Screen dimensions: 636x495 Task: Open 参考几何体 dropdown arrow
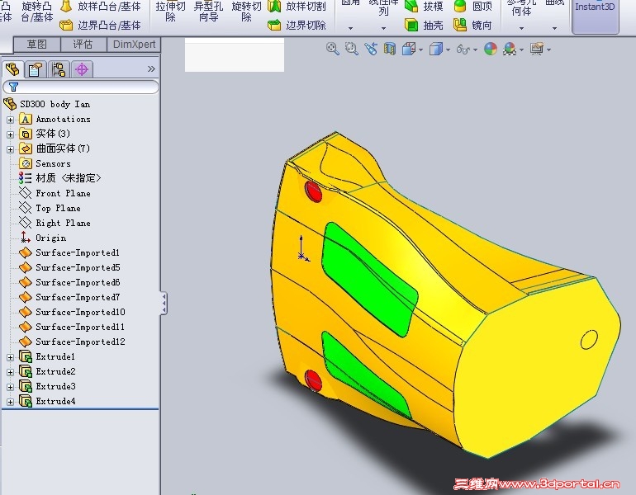522,28
